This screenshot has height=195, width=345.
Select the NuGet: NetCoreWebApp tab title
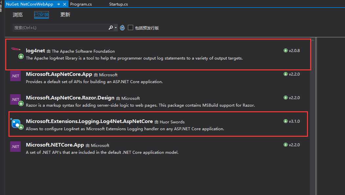(x=30, y=4)
